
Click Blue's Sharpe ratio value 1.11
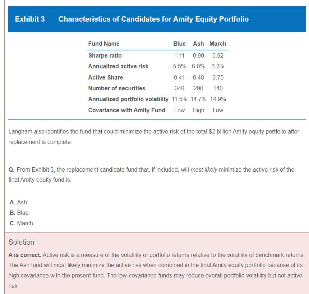pyautogui.click(x=179, y=55)
